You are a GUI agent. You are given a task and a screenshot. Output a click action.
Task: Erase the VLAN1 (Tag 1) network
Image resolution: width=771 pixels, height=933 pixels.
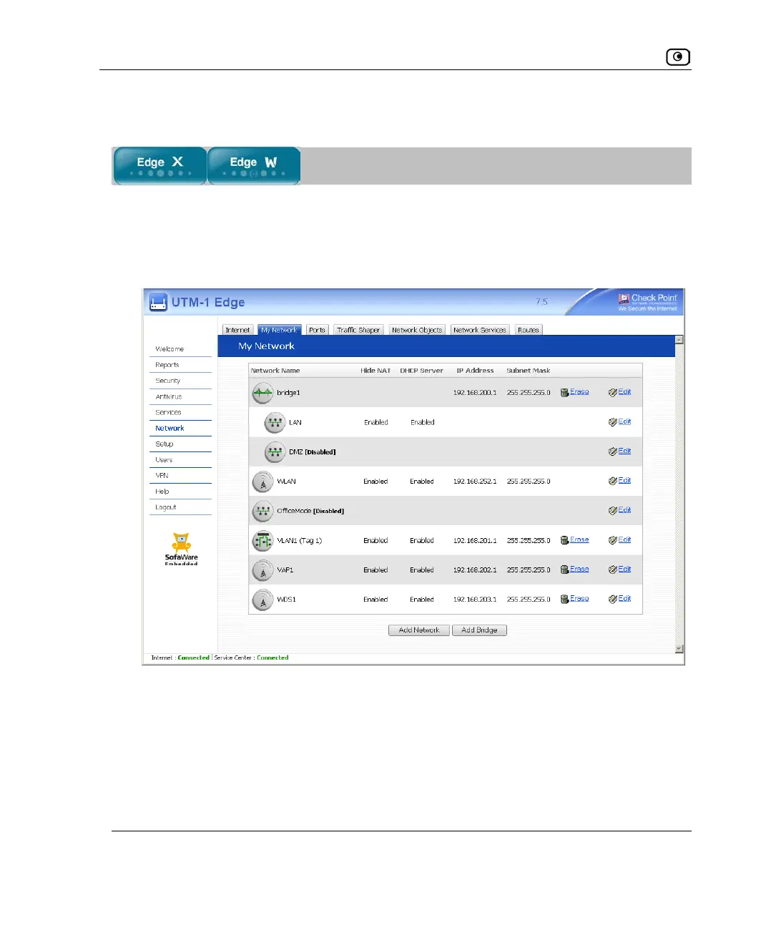click(575, 540)
